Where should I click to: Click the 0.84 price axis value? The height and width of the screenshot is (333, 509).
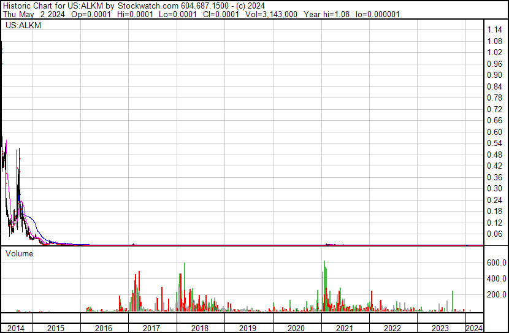(495, 86)
